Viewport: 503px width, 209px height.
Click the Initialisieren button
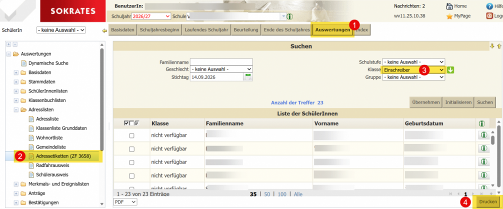[458, 102]
